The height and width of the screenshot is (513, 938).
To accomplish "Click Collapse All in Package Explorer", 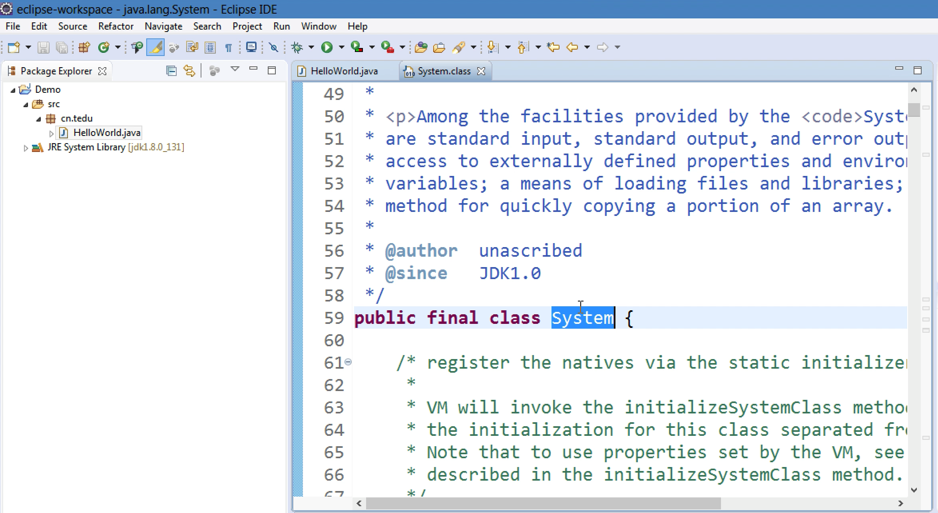I will tap(171, 71).
